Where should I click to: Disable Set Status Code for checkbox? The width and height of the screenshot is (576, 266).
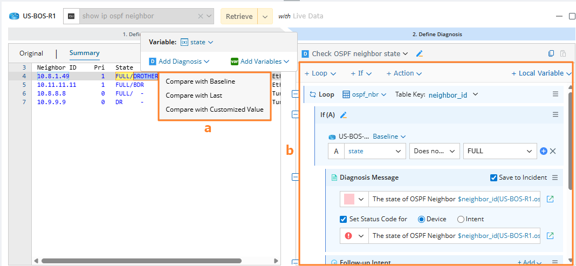[344, 219]
